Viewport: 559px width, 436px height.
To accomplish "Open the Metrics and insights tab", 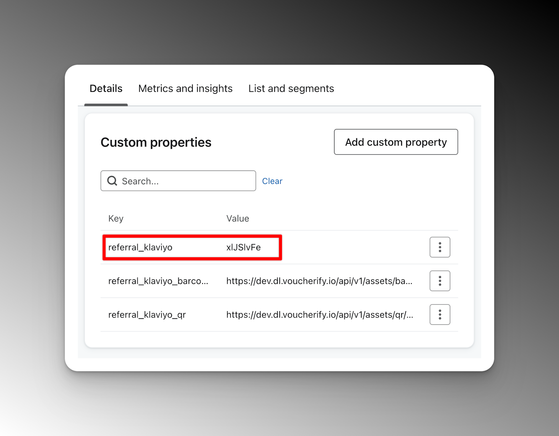I will click(x=185, y=89).
